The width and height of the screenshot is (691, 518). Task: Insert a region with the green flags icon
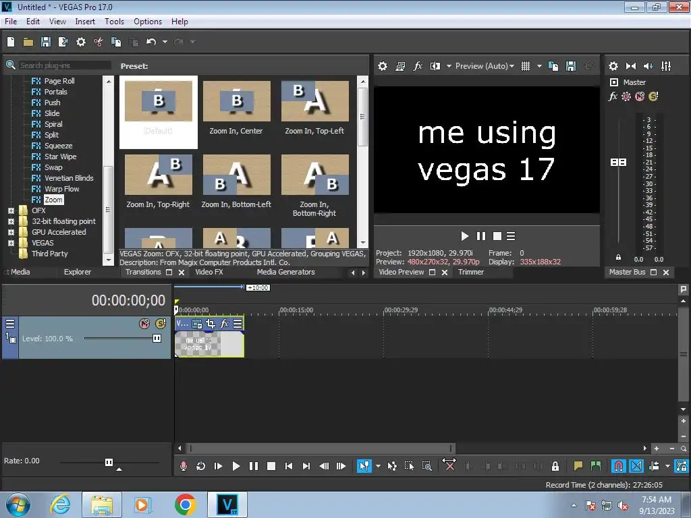tap(596, 466)
